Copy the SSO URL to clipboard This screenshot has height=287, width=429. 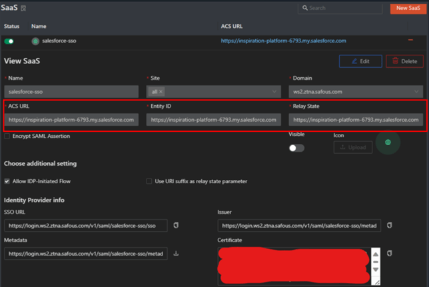coord(176,226)
